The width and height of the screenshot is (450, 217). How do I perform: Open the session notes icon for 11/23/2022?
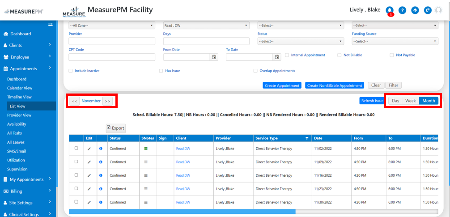(145, 189)
